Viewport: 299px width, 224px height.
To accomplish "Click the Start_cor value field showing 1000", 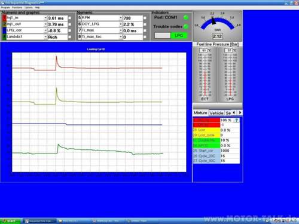I will [230, 151].
